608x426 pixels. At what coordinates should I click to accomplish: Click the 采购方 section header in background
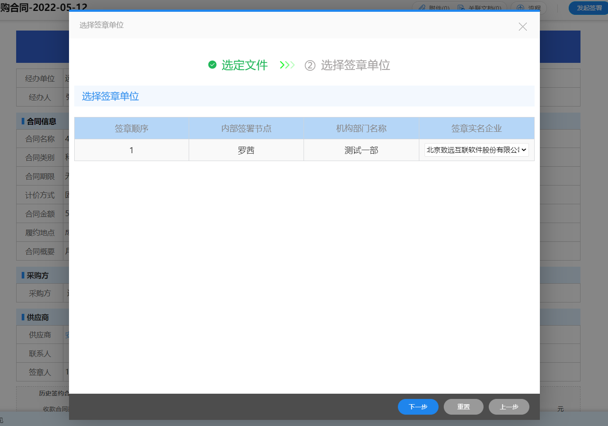point(38,275)
